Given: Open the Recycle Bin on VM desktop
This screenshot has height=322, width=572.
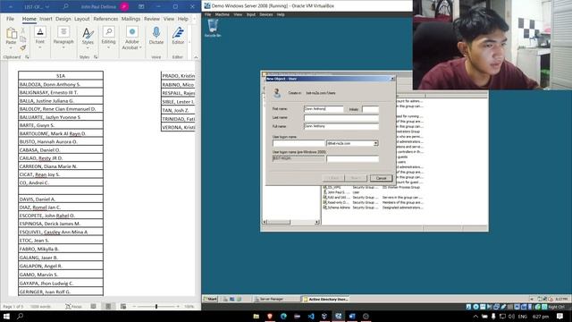Looking at the screenshot, I should 213,28.
